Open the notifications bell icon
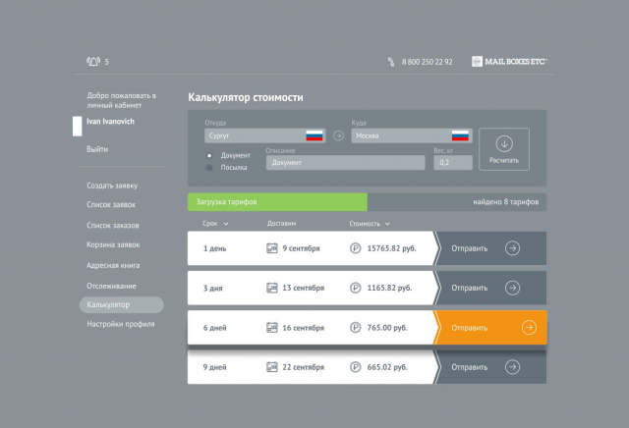This screenshot has width=629, height=428. tap(93, 61)
